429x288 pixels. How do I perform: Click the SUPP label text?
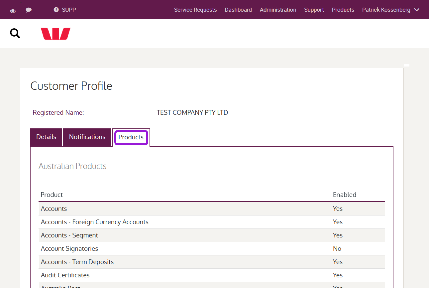[x=69, y=10]
